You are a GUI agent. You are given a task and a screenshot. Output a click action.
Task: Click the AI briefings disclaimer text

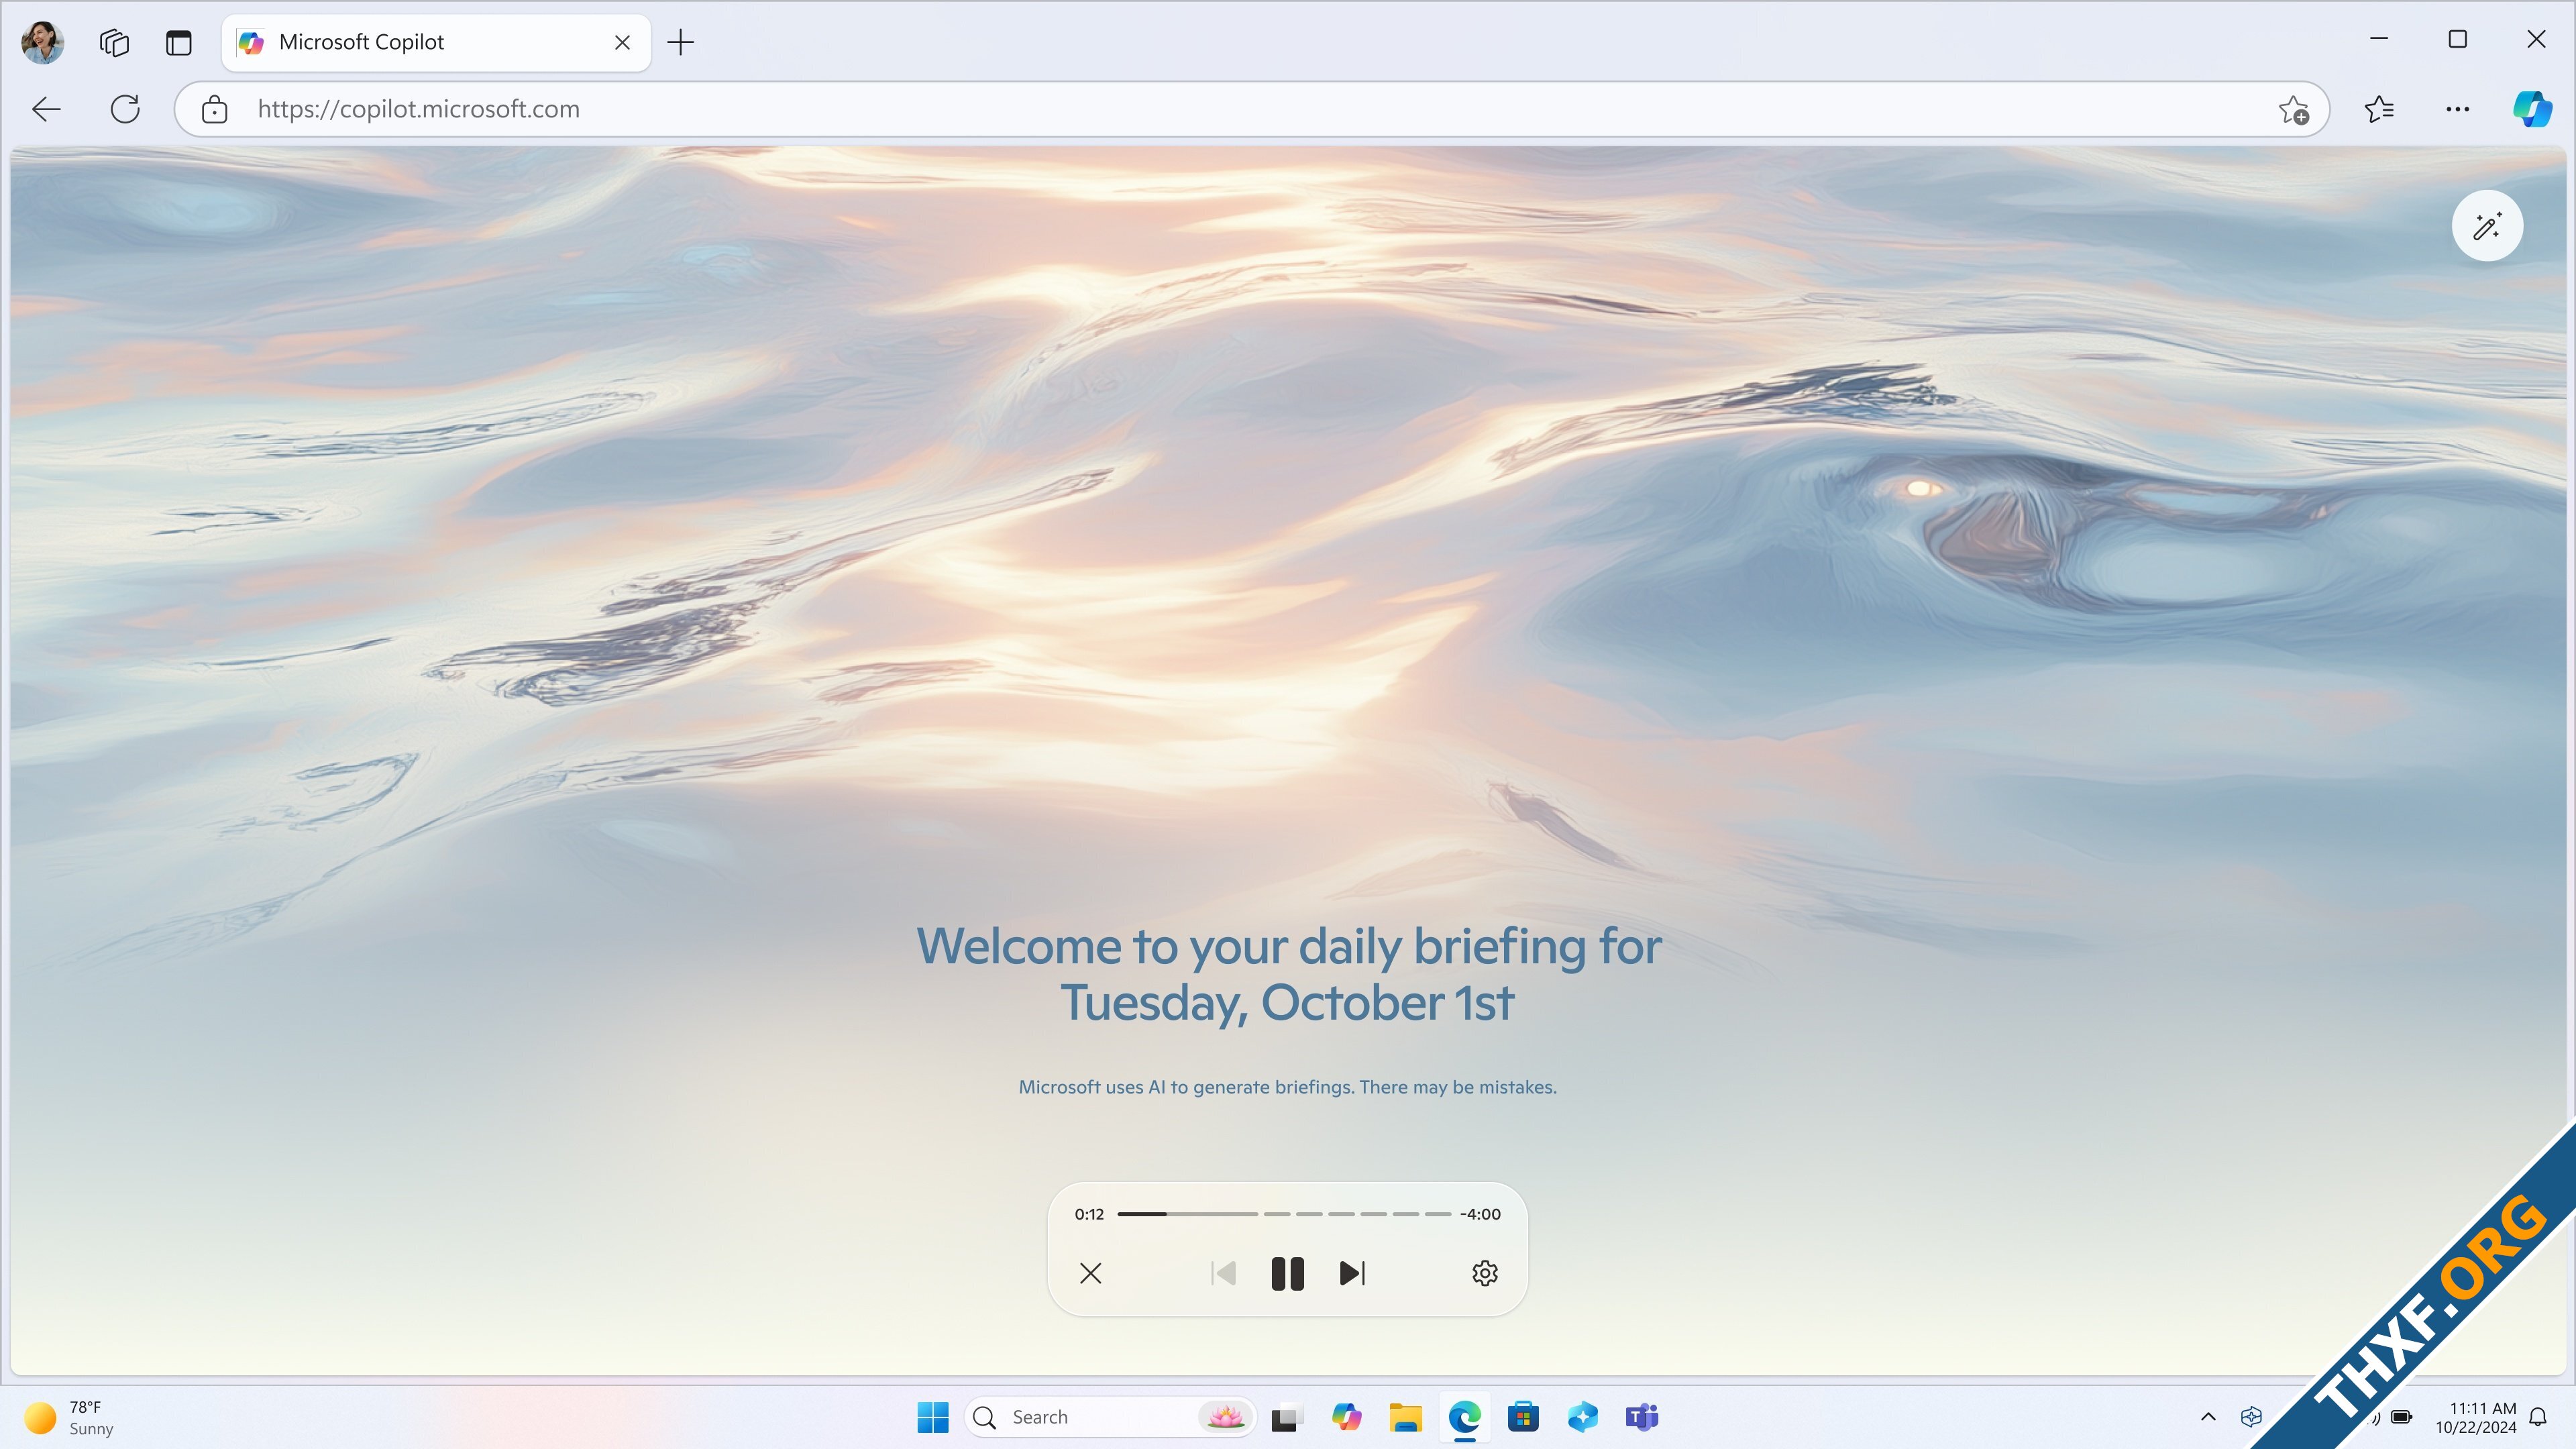[1288, 1087]
